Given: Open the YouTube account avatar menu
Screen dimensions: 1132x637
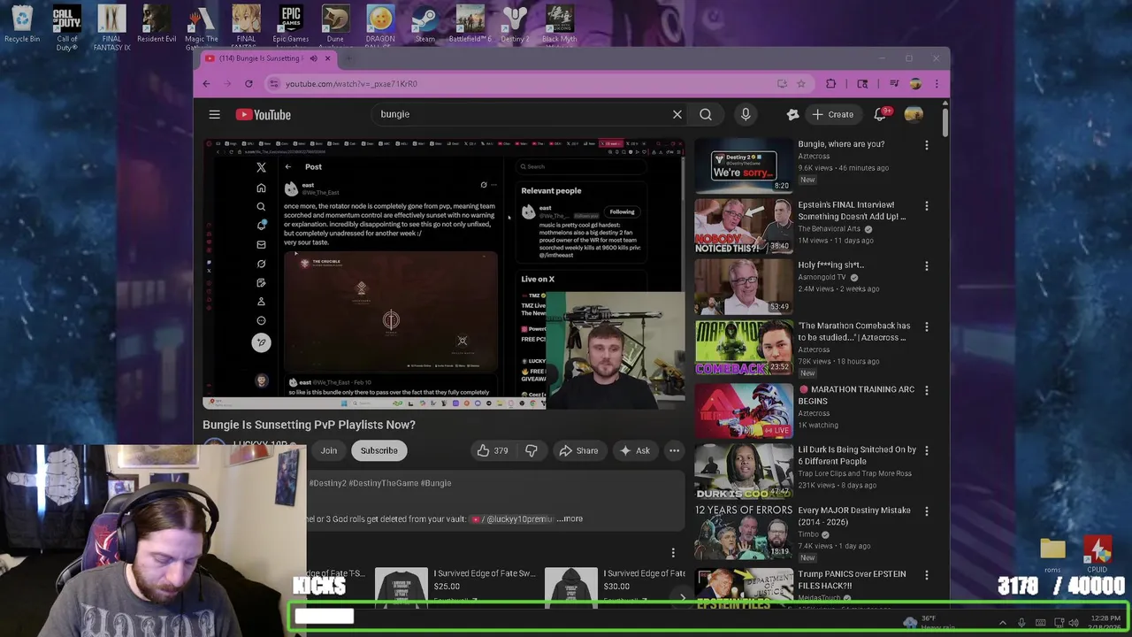Looking at the screenshot, I should 914,114.
